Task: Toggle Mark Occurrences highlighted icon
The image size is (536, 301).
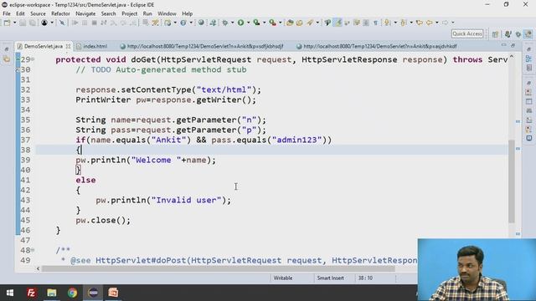Action: pos(338,23)
